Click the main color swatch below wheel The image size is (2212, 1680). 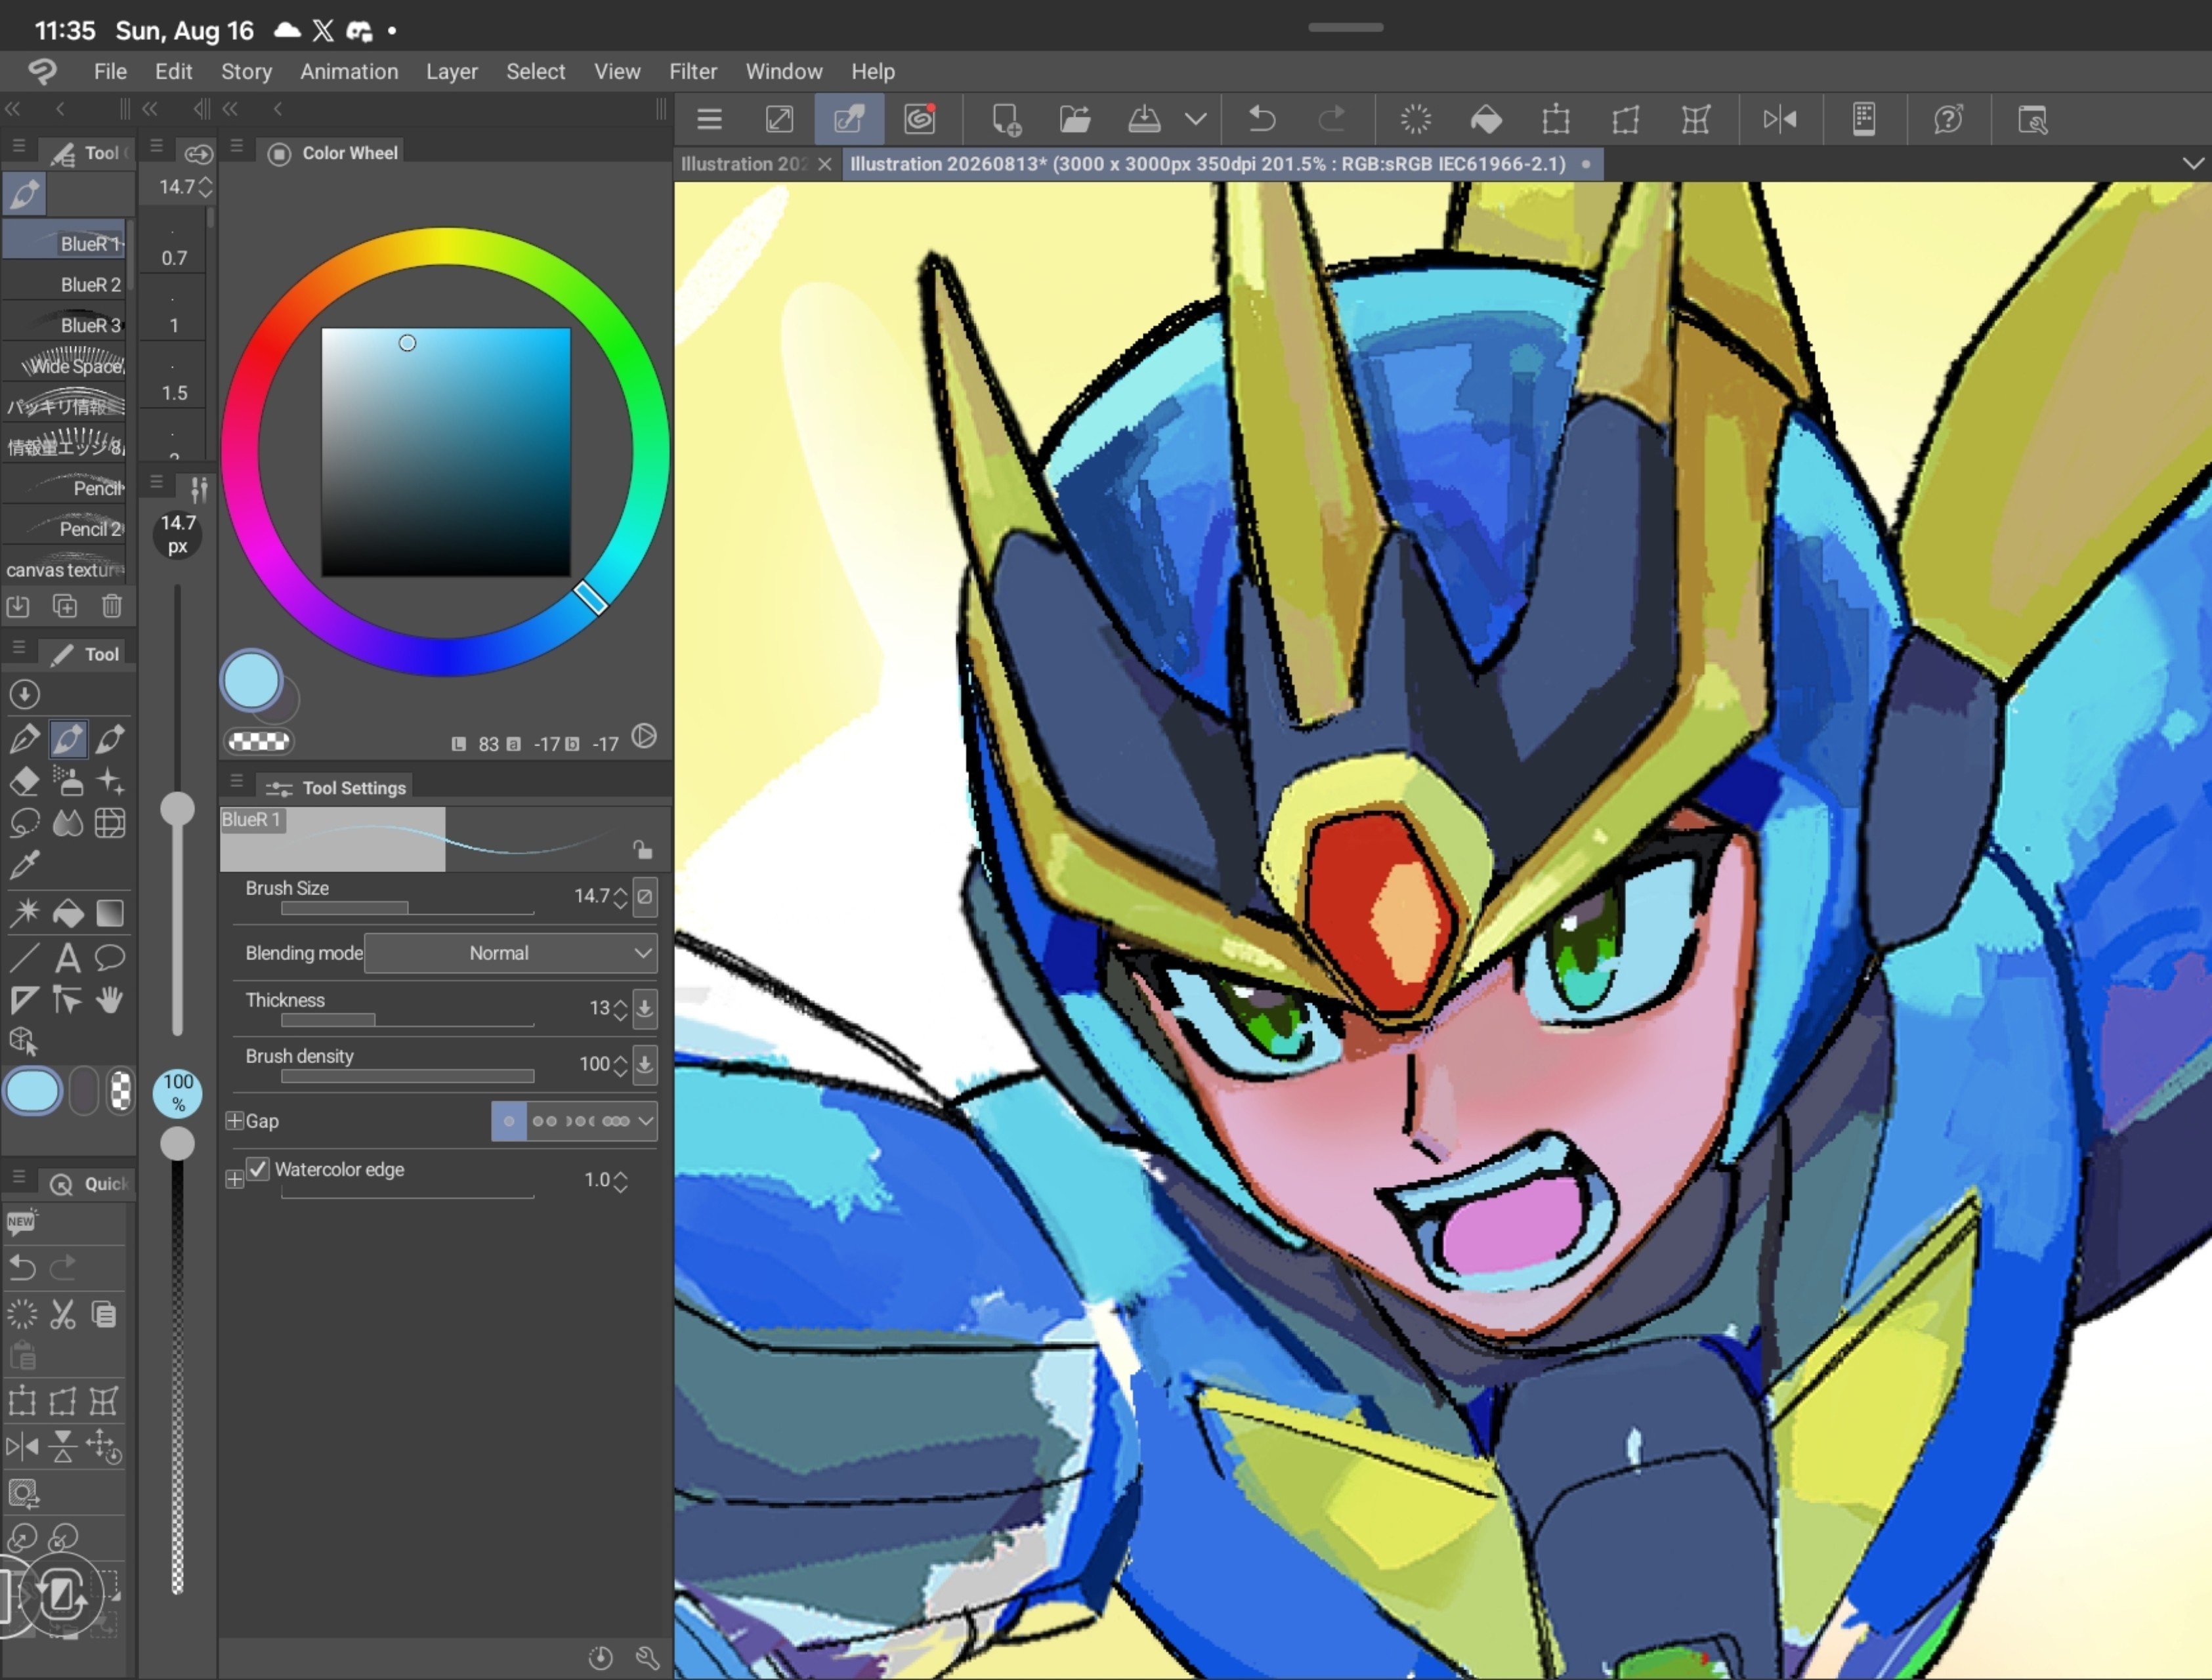[251, 682]
